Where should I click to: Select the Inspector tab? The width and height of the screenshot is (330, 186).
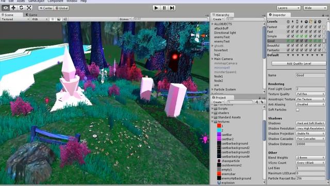(x=279, y=15)
